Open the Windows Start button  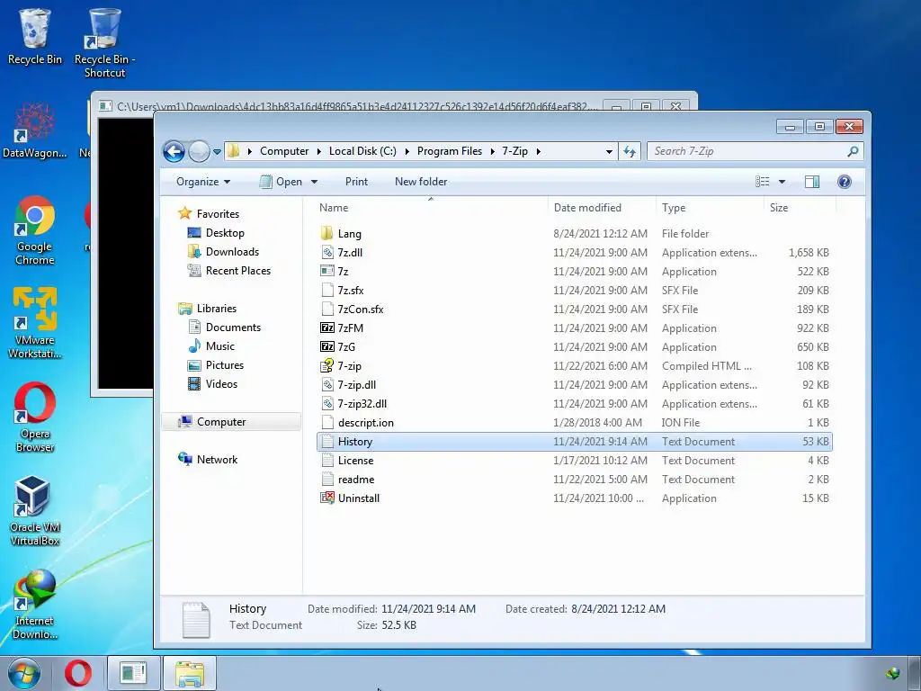click(x=24, y=673)
